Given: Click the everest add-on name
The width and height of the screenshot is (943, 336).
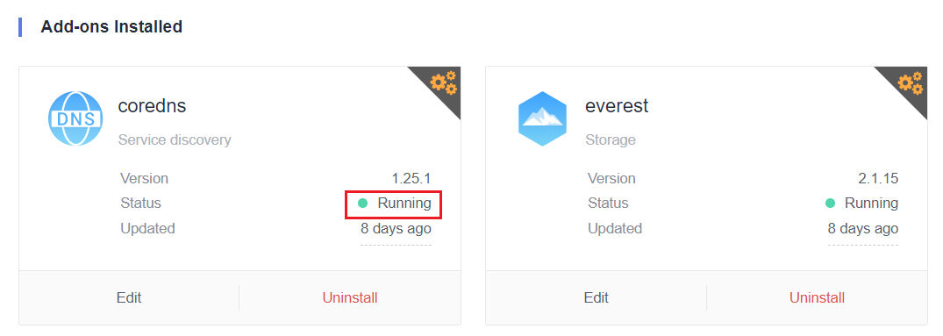Looking at the screenshot, I should (617, 106).
